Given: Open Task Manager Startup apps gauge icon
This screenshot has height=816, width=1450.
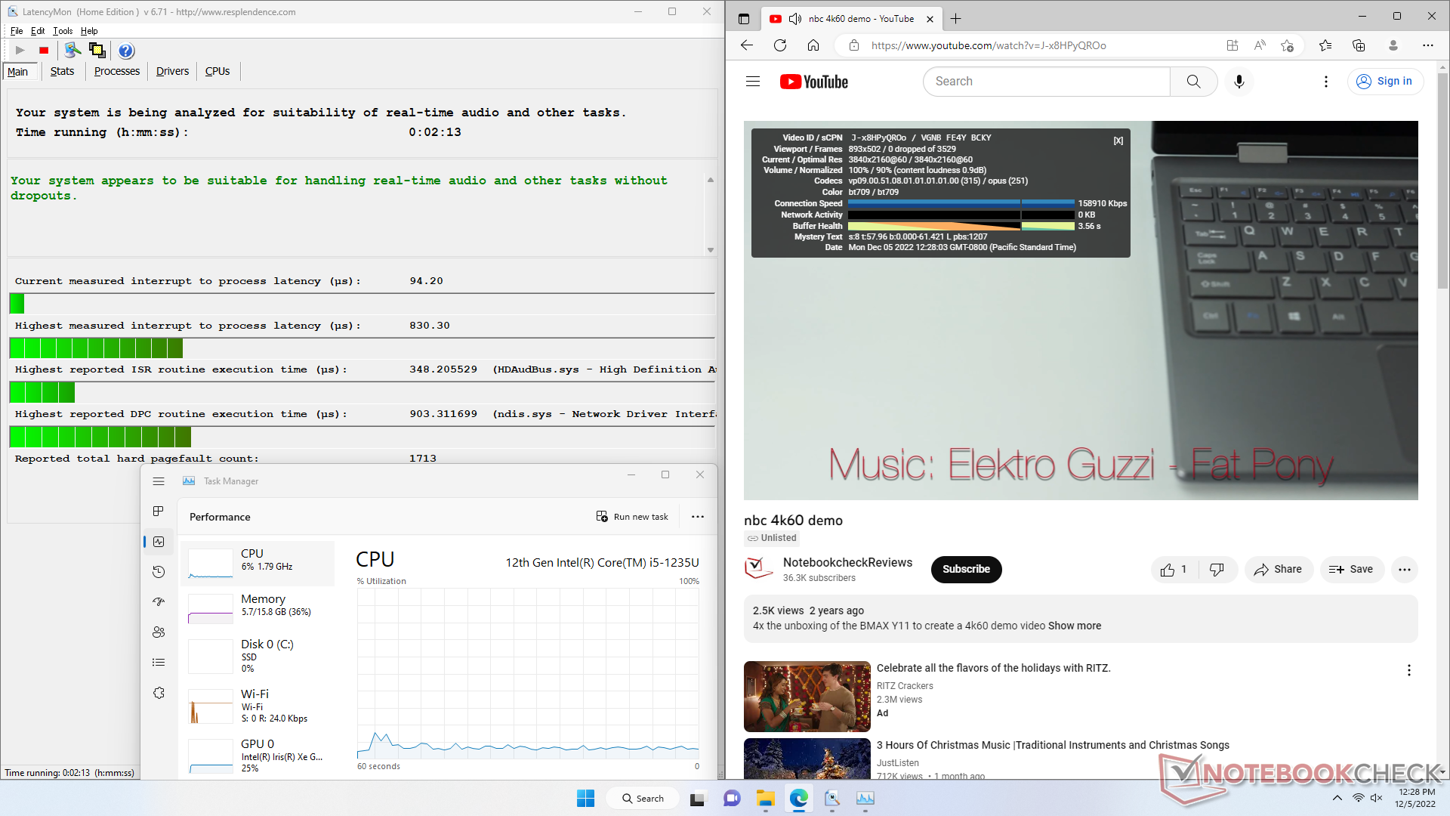Looking at the screenshot, I should [x=159, y=602].
